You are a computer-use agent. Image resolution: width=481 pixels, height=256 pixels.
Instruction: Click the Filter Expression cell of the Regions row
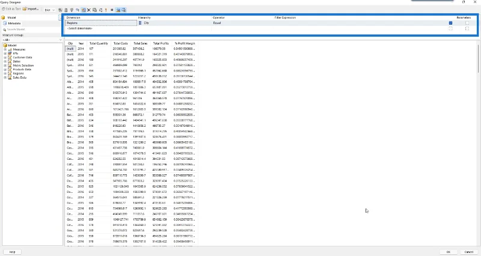point(360,23)
